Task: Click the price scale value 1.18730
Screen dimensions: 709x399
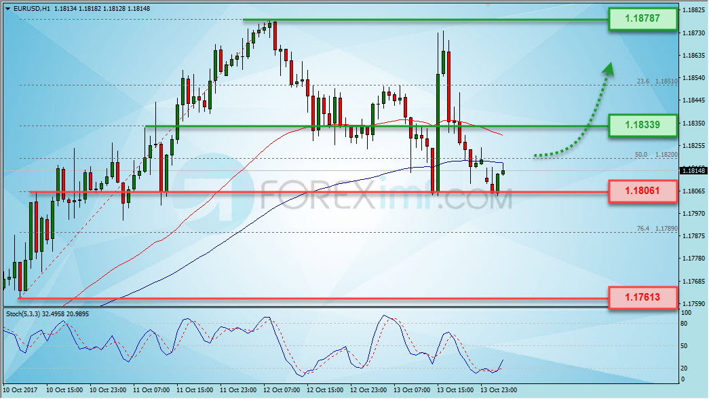Action: click(693, 33)
